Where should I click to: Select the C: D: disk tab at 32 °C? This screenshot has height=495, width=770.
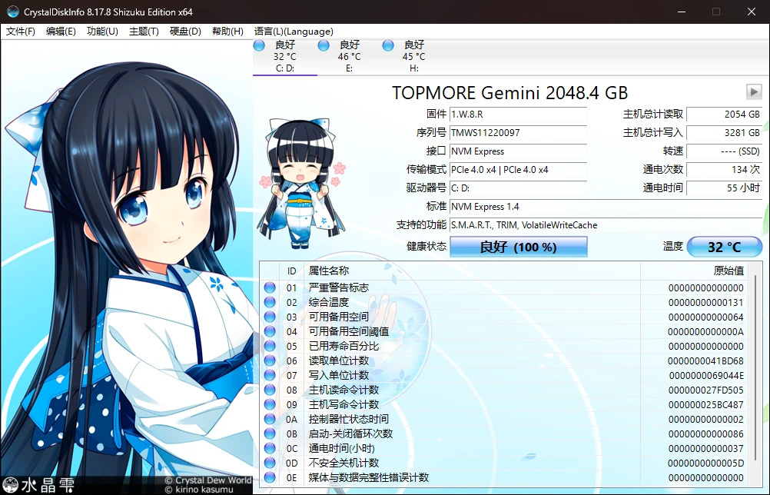tap(285, 57)
